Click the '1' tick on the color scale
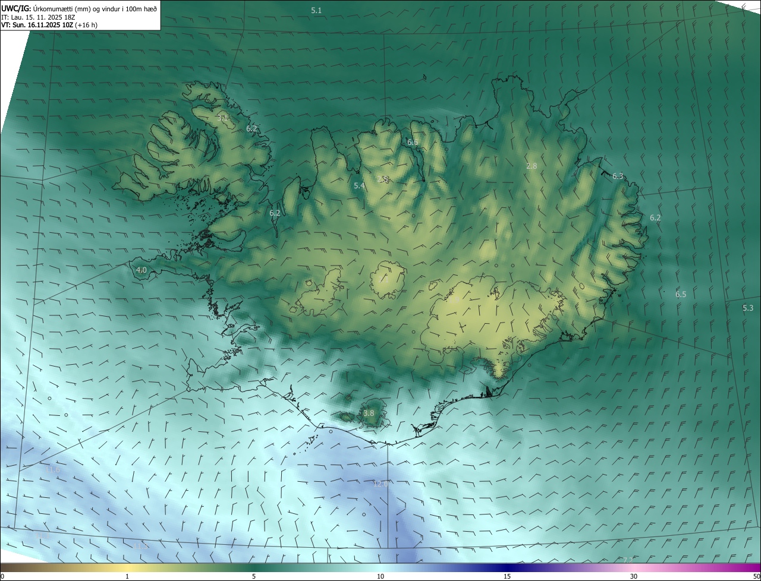761x581 pixels. point(127,576)
